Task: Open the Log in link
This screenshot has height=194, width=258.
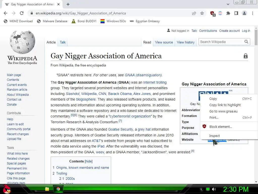Action: [x=246, y=31]
